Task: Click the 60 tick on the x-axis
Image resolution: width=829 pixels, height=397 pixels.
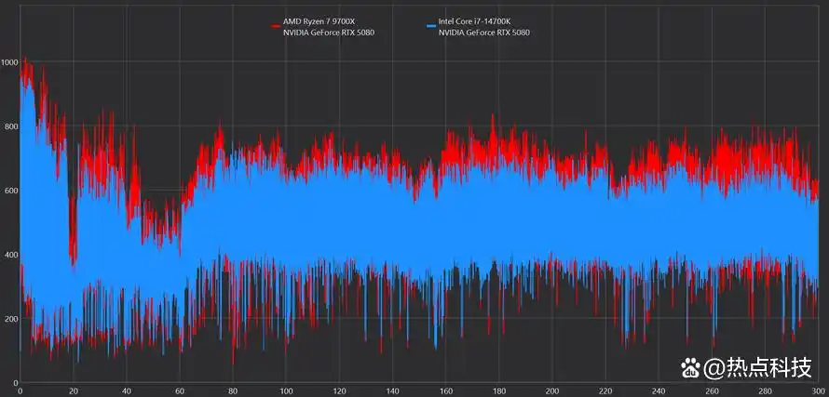Action: click(x=180, y=390)
